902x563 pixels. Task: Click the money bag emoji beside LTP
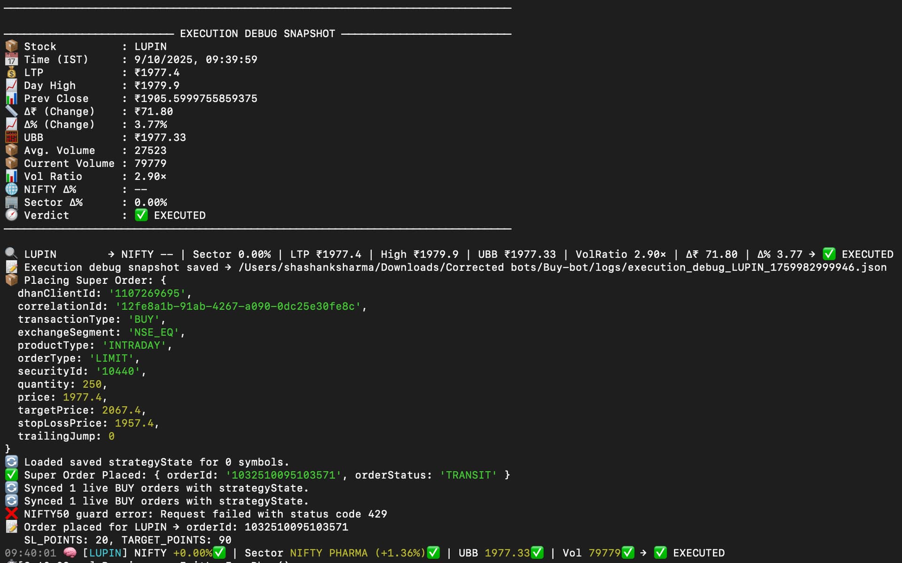11,72
